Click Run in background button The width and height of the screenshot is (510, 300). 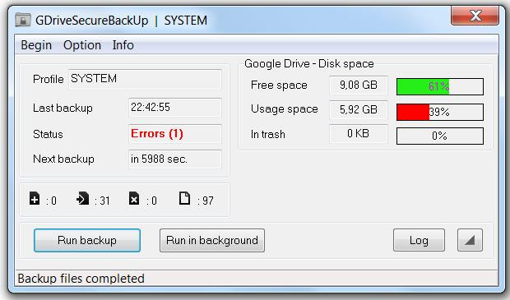tap(212, 240)
